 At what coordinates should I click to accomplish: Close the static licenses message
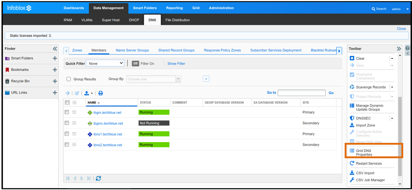(x=401, y=28)
